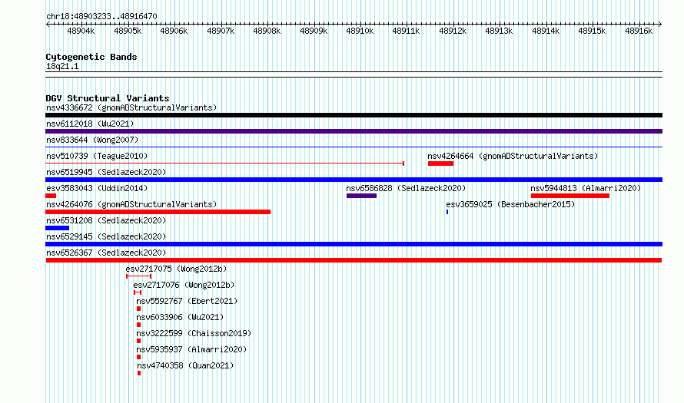Click the nsv4336672 gnomADStructuralVariants label
684x403 pixels.
(131, 107)
